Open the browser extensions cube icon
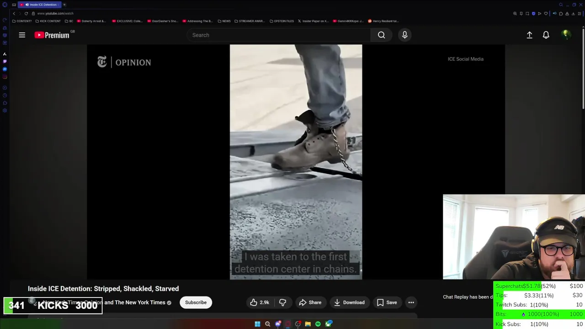585x329 pixels. (561, 14)
